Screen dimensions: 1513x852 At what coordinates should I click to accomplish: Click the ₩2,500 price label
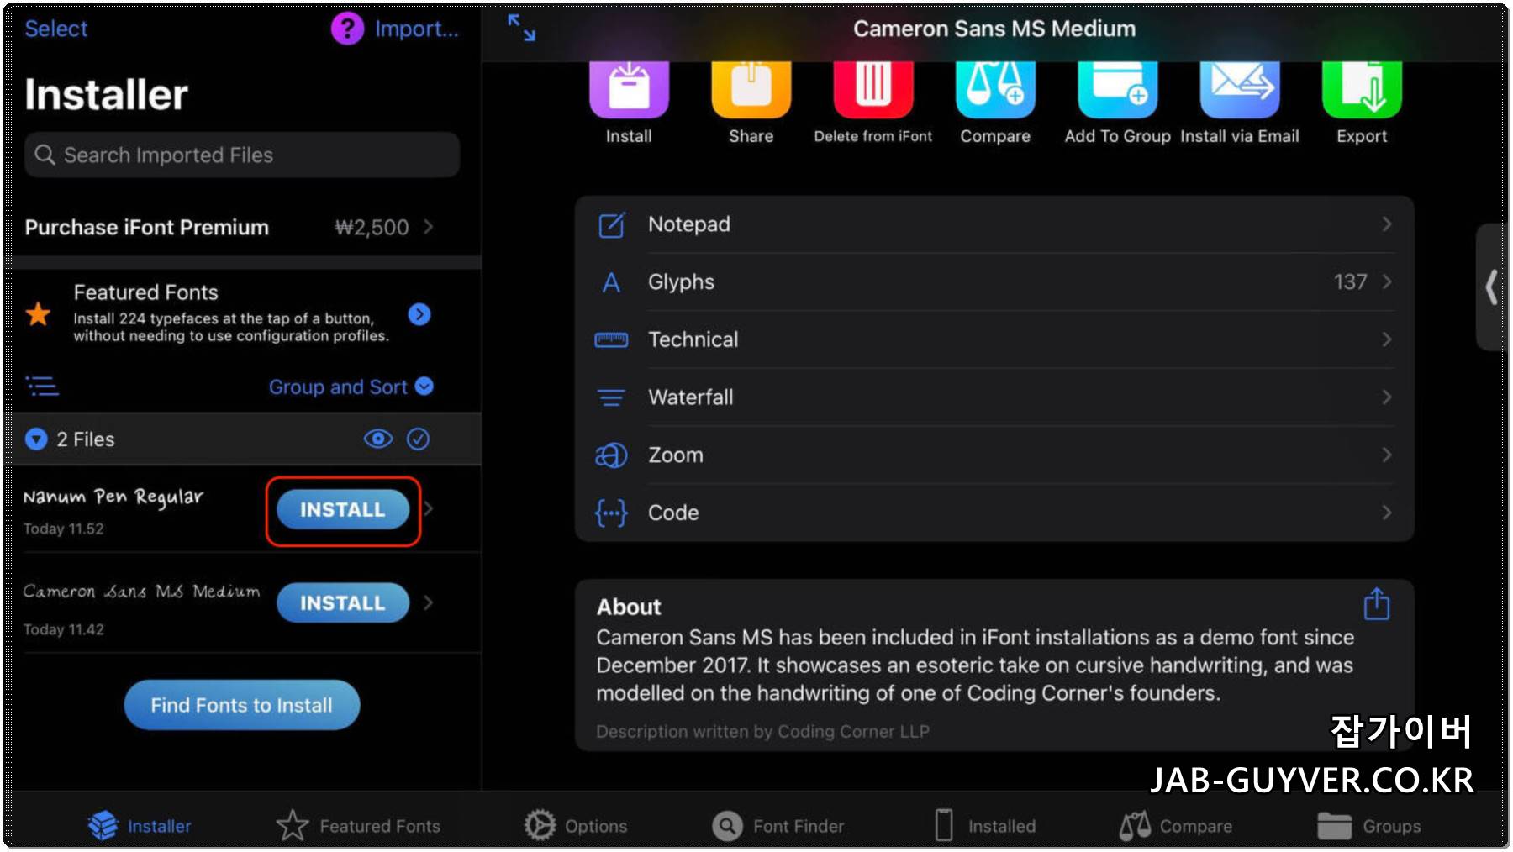tap(372, 227)
